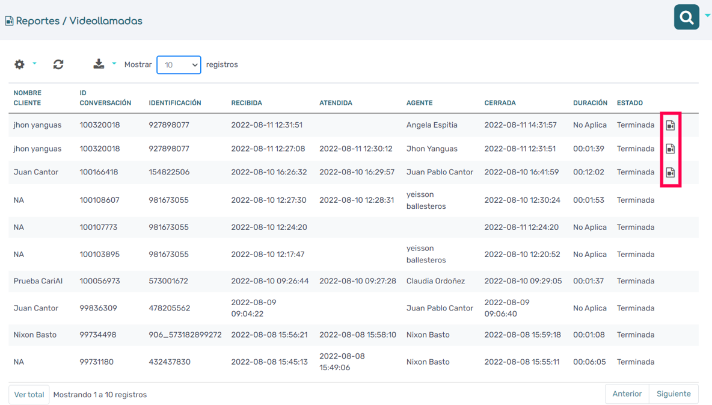Go to the Anterior page
712x405 pixels.
(627, 394)
